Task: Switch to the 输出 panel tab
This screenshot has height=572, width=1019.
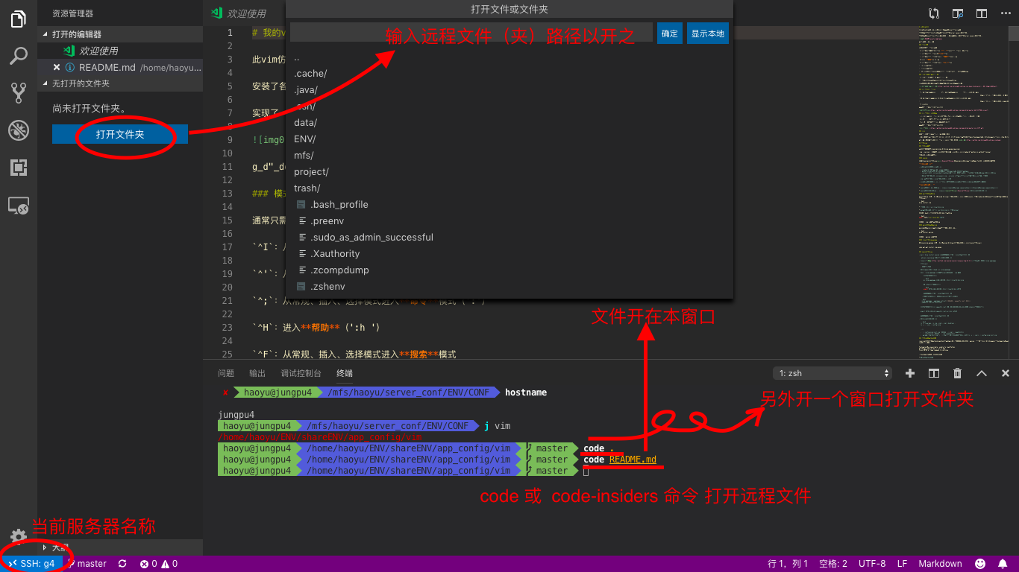Action: point(257,373)
